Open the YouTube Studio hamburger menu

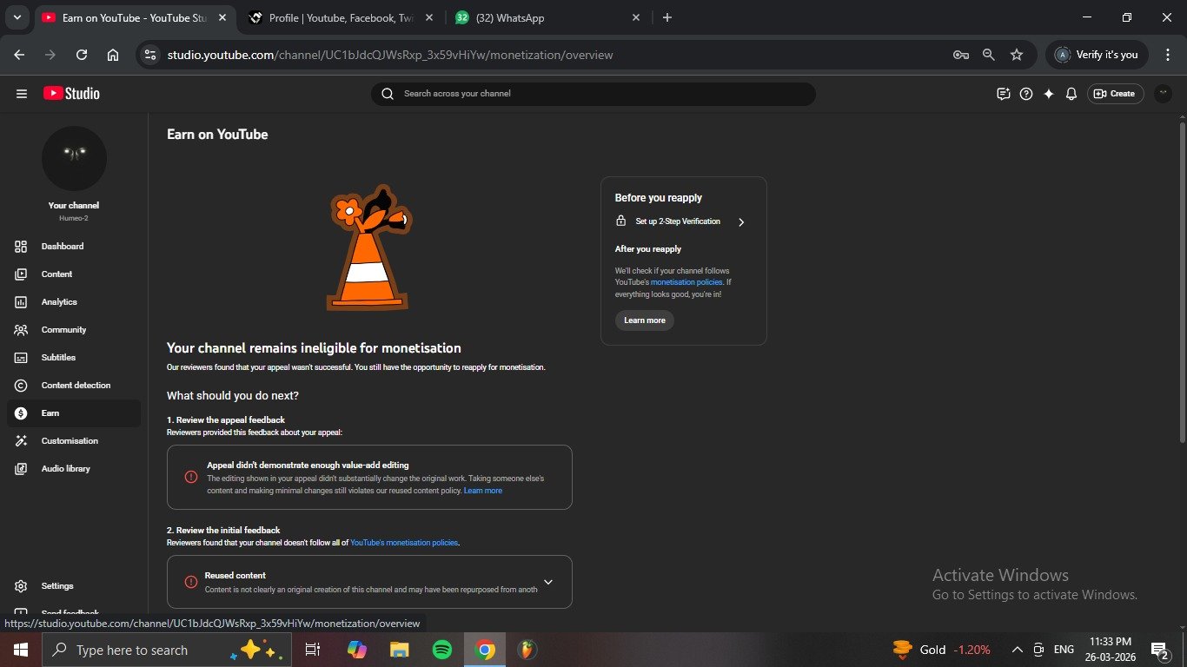22,94
